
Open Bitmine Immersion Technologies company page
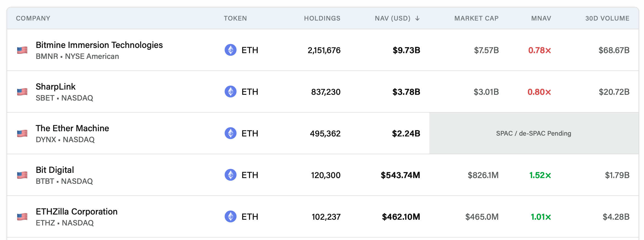(99, 45)
